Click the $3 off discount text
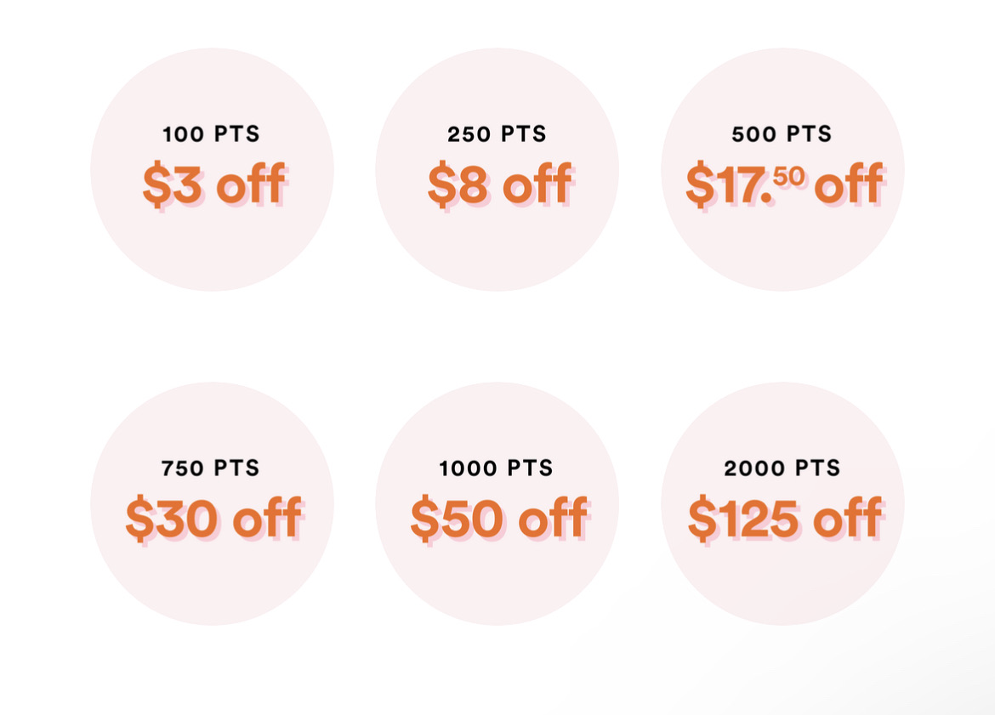The height and width of the screenshot is (715, 995). tap(213, 184)
